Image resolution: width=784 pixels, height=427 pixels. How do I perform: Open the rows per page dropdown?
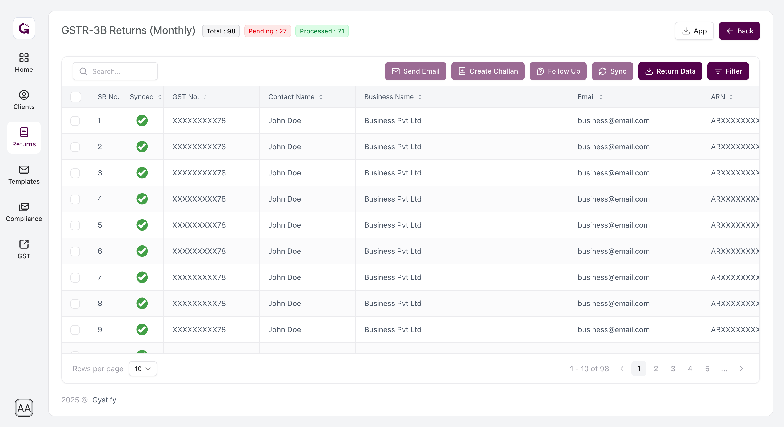click(x=142, y=369)
